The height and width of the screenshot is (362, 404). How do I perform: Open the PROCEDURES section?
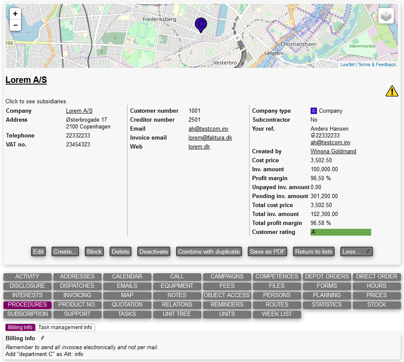coord(27,305)
